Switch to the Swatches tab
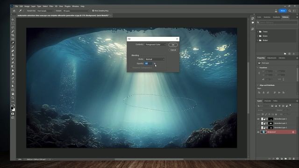The width and height of the screenshot is (299, 168). coord(267,17)
